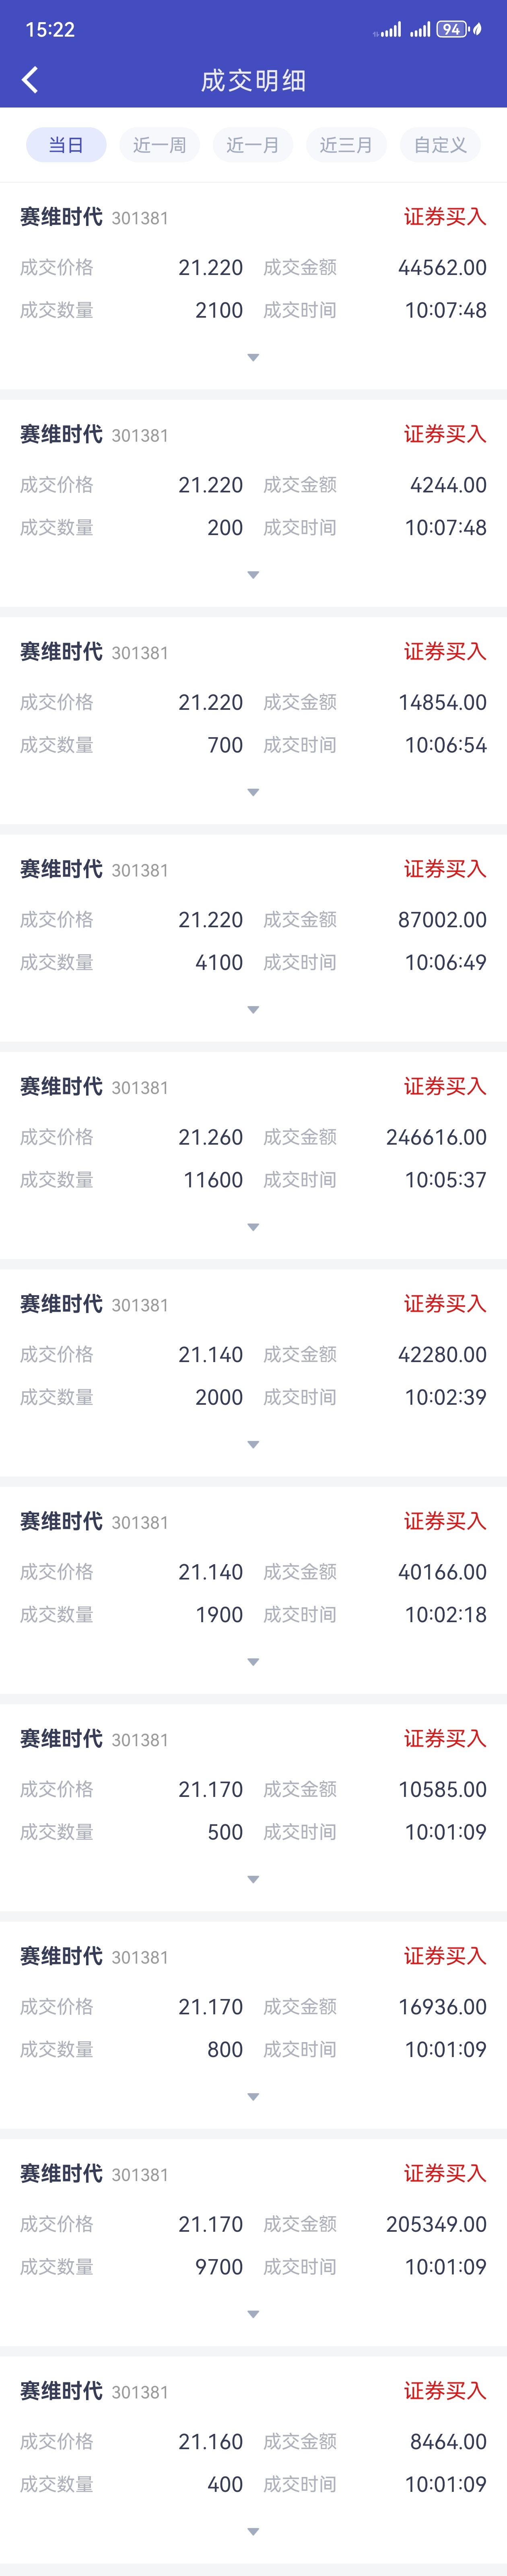The image size is (507, 2576).
Task: Expand the 11600 shares trade details
Action: (x=253, y=1227)
